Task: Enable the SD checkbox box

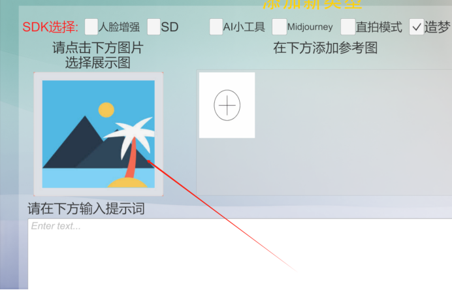Action: click(x=154, y=27)
